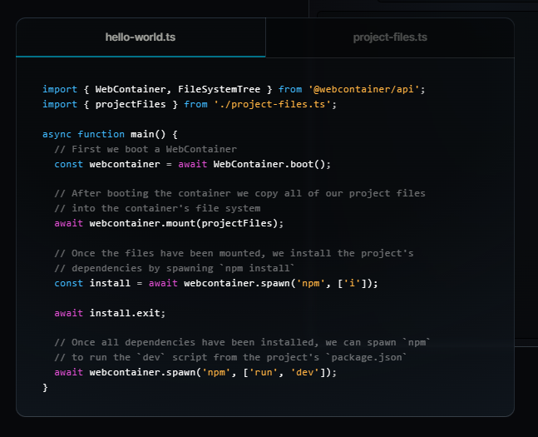The width and height of the screenshot is (538, 437).
Task: Click the 'install' variable in const declaration
Action: (x=110, y=283)
